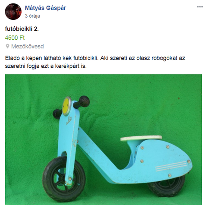Image resolution: width=207 pixels, height=205 pixels.
Task: Click the logo on the blue front fork
Action: [x=69, y=120]
